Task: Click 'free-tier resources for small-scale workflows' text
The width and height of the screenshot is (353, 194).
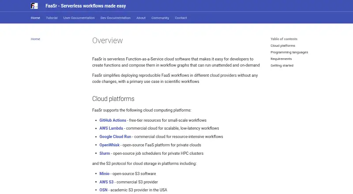Action: (x=168, y=120)
